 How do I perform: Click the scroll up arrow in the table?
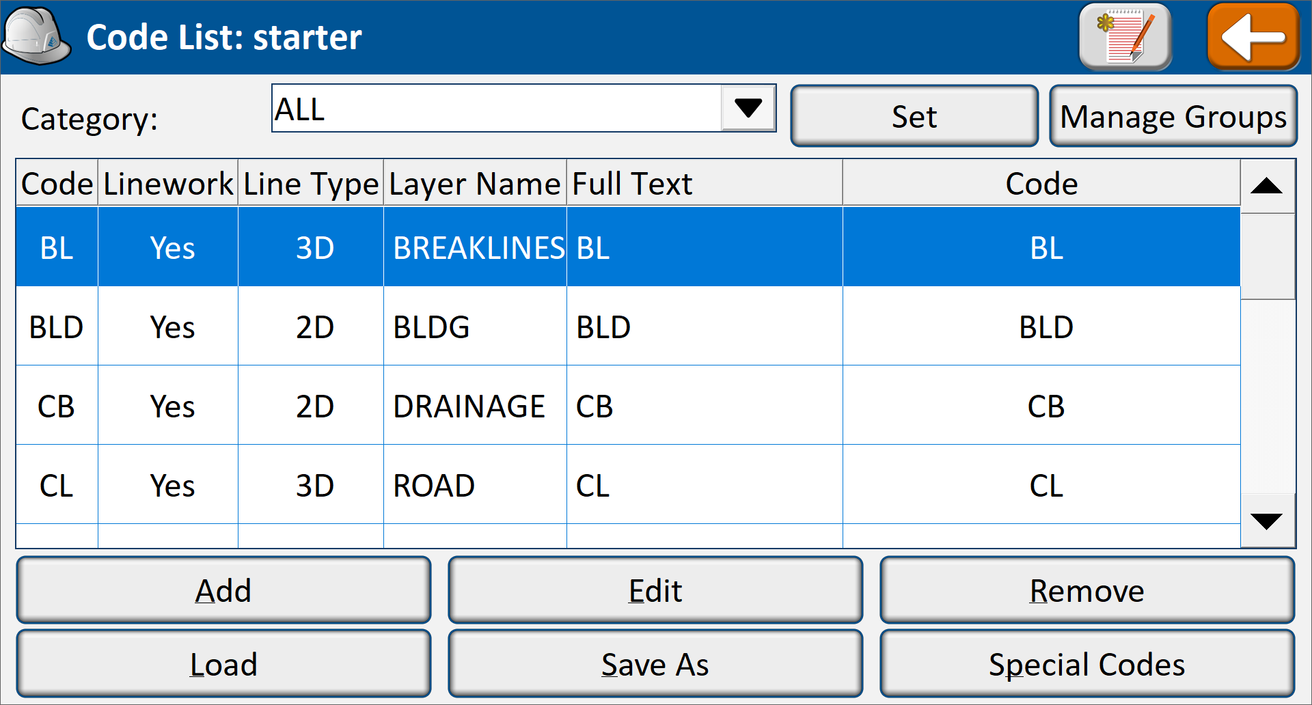coord(1267,186)
